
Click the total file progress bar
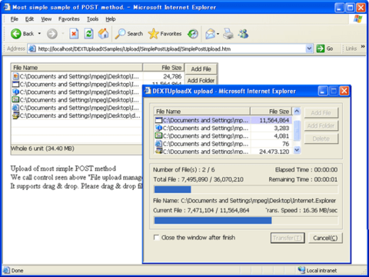point(246,189)
